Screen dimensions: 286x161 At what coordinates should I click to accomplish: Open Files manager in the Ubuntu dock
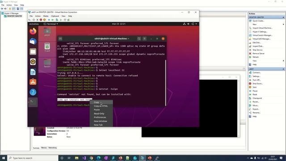33,52
